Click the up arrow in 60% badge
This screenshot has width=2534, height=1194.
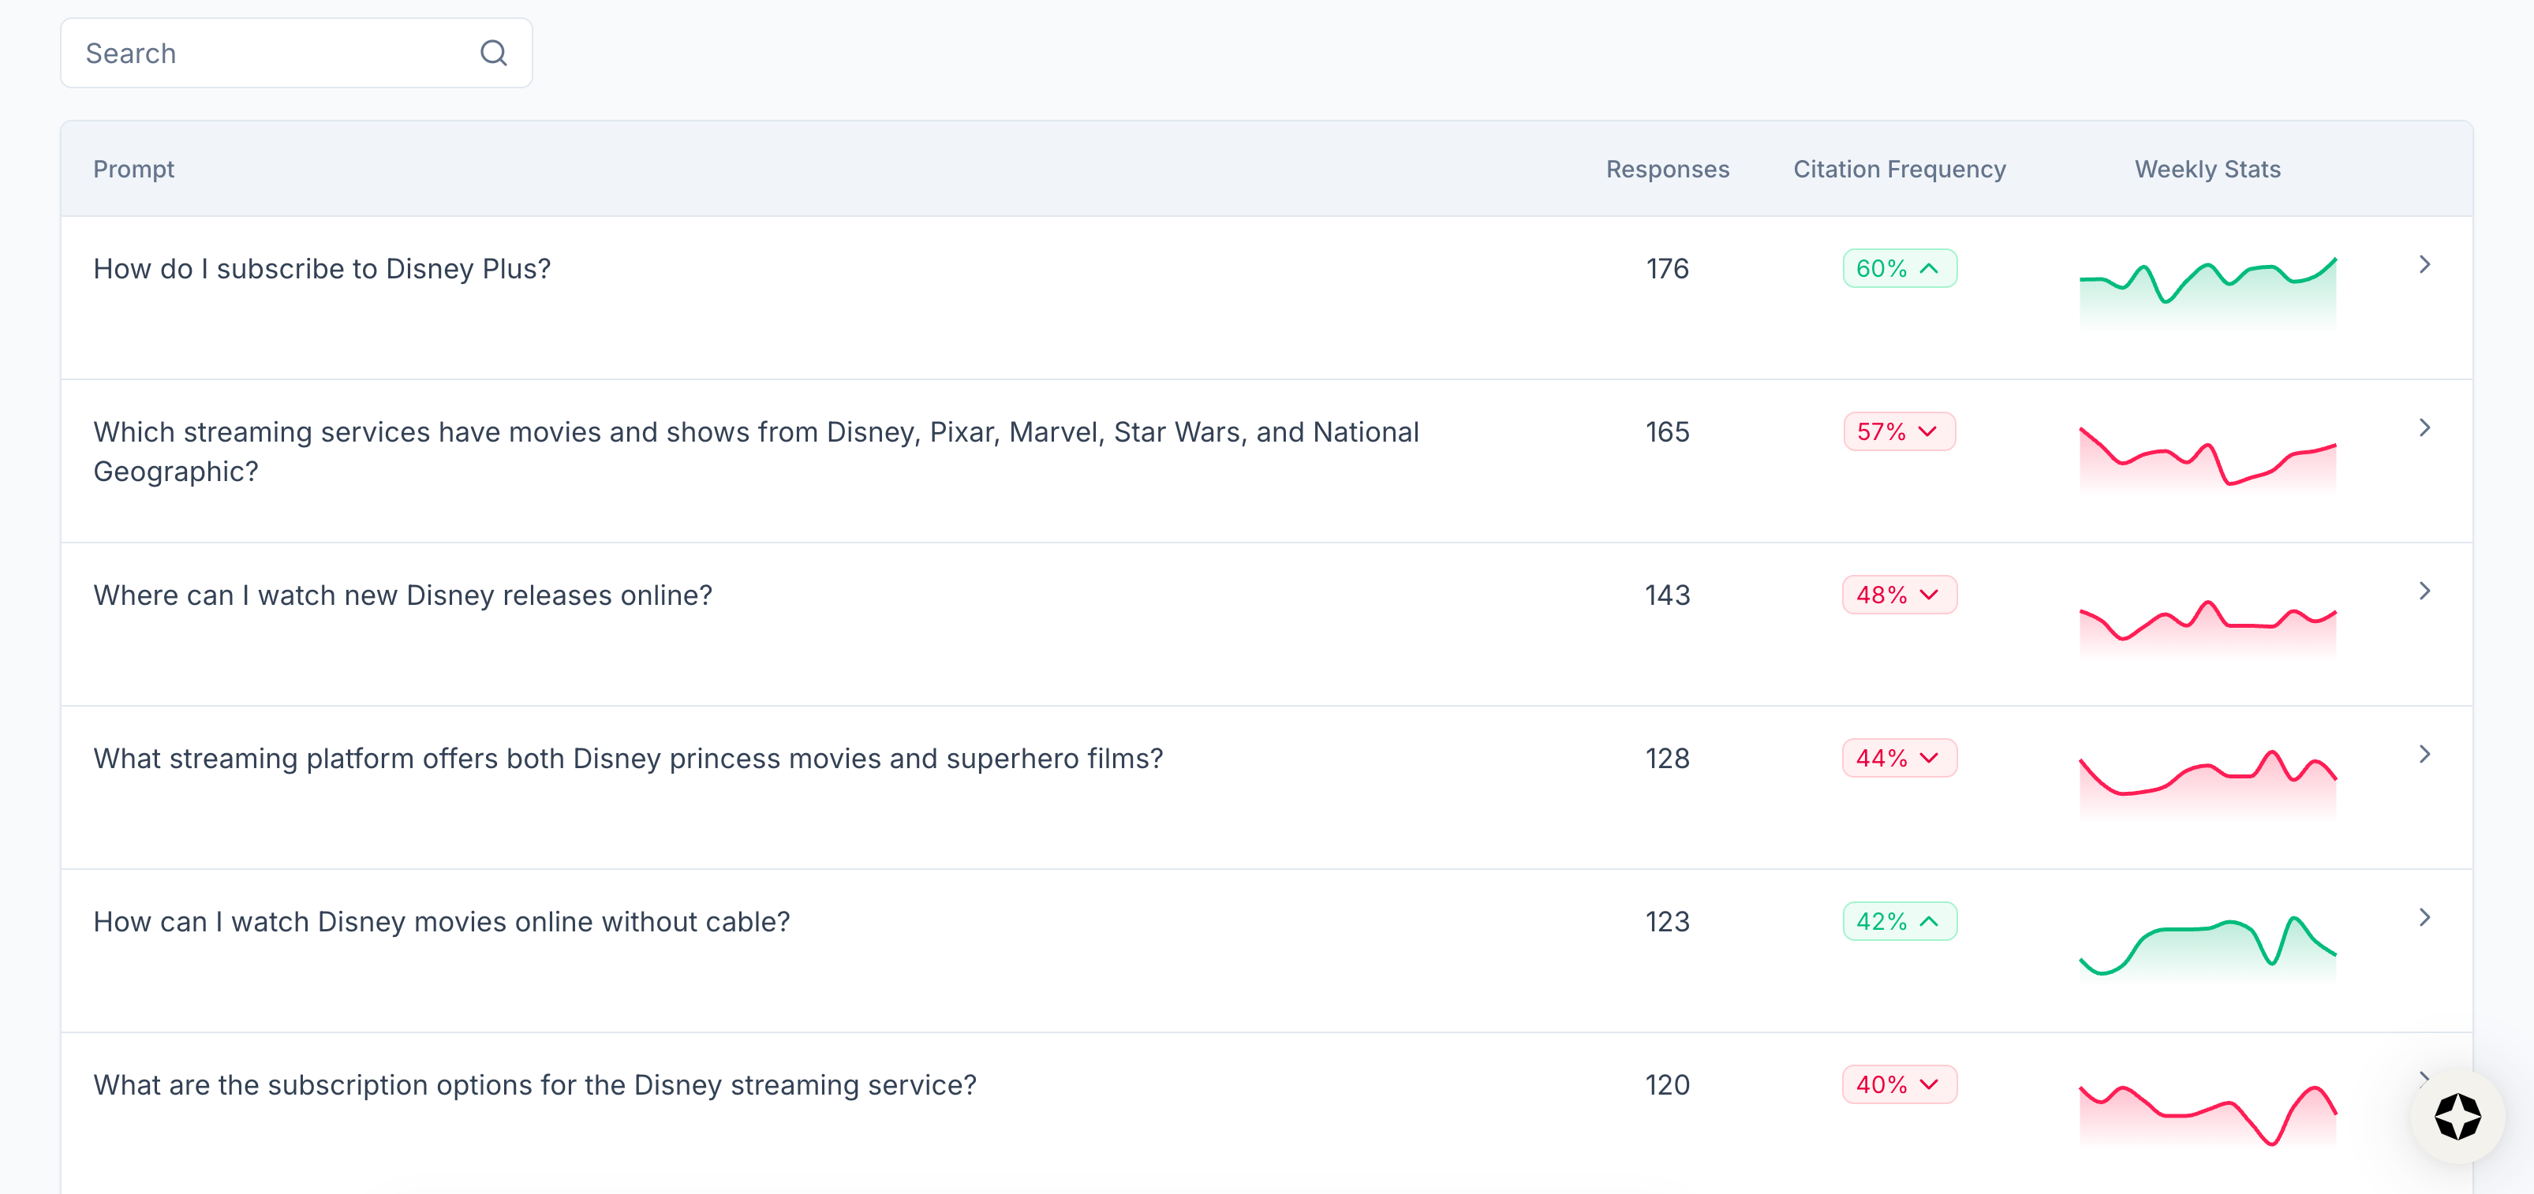1928,268
